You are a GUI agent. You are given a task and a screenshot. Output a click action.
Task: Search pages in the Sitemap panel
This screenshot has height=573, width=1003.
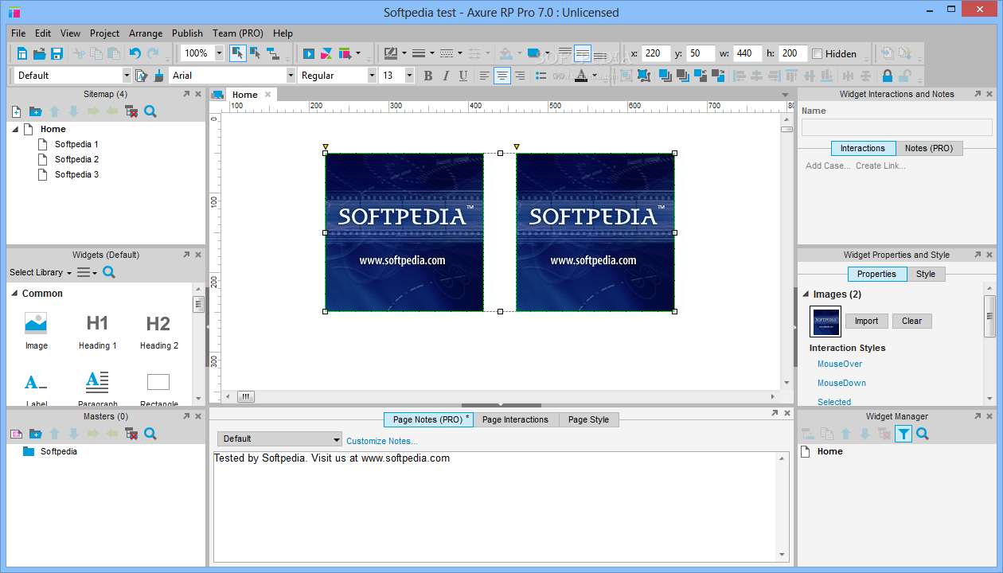click(150, 111)
